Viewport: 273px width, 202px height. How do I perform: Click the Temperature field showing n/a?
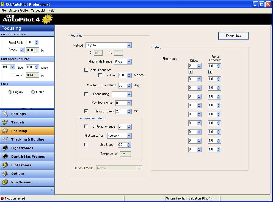(125, 154)
